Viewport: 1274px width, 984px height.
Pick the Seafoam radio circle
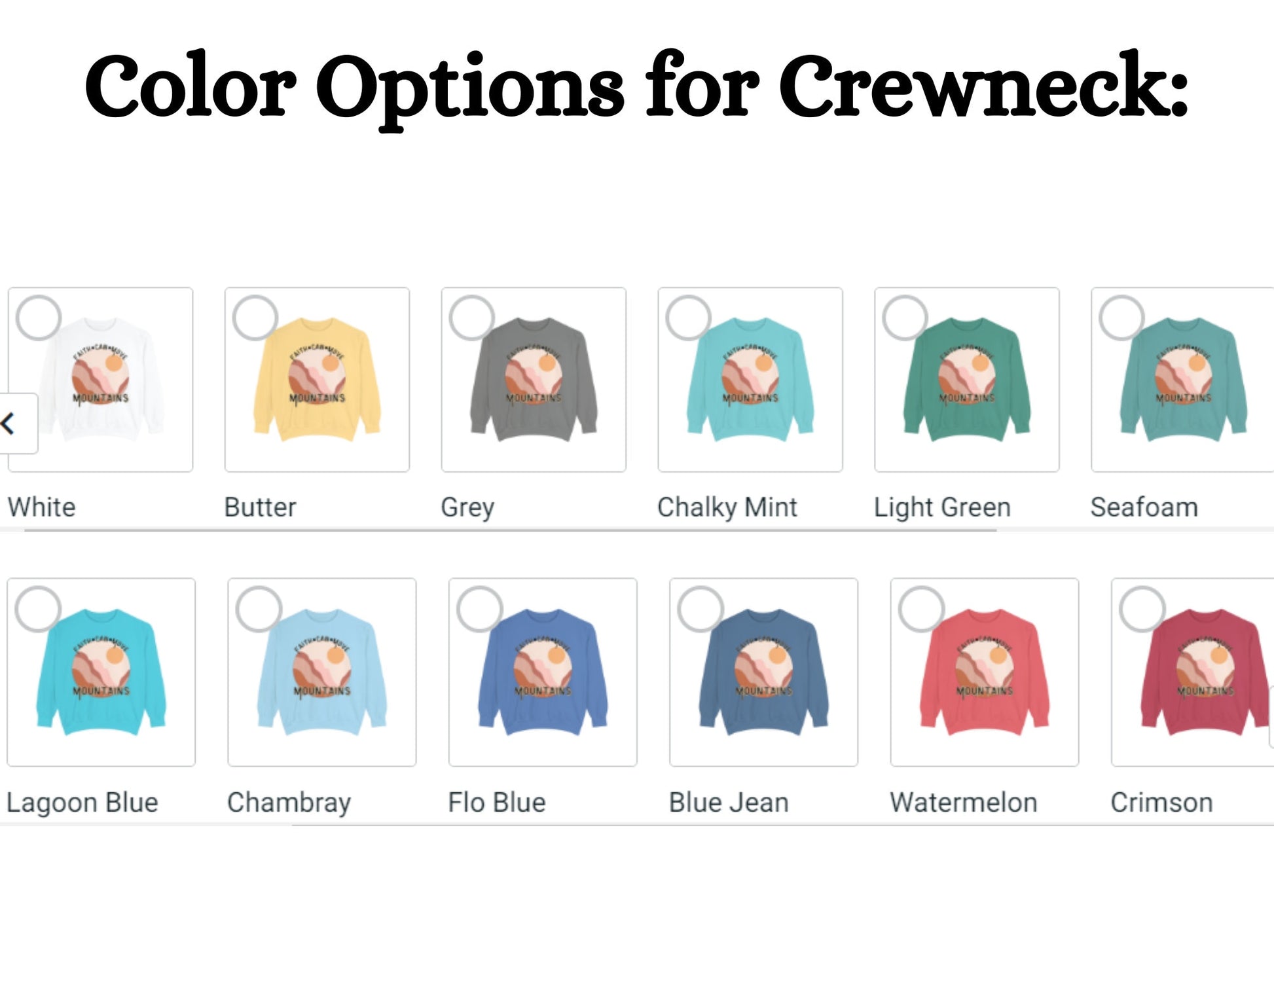[x=1122, y=318]
